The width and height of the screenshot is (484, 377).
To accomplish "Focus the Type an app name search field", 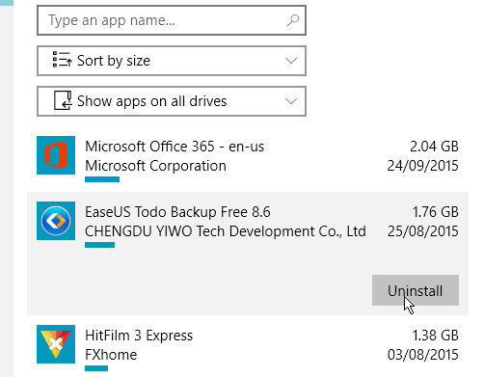I will coord(172,20).
